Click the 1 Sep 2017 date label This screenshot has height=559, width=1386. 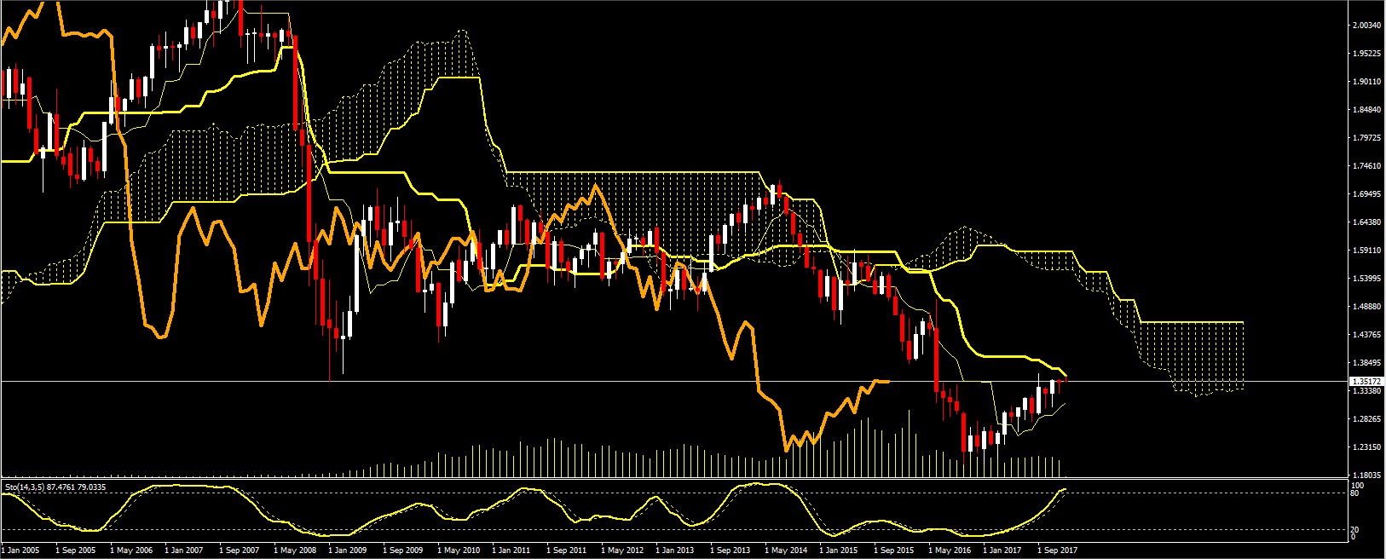pos(1056,551)
